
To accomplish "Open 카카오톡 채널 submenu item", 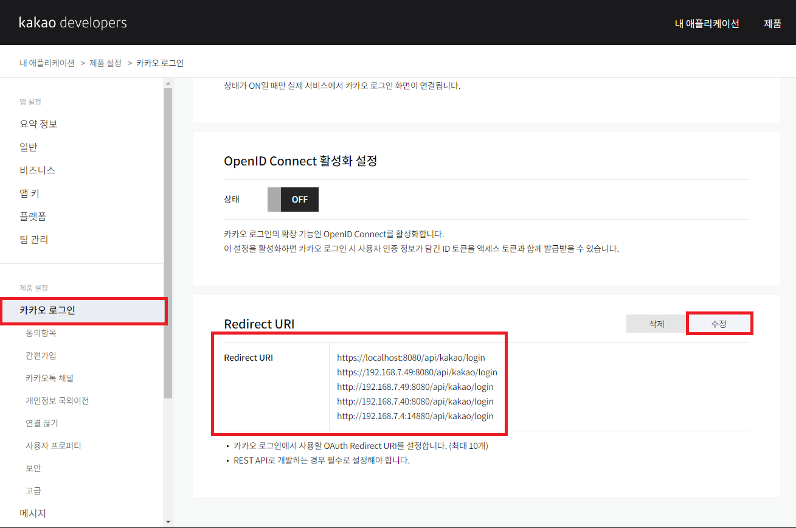I will click(x=49, y=378).
